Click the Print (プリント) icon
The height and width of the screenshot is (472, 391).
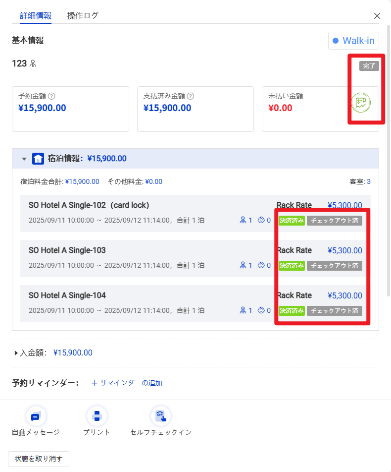(97, 416)
